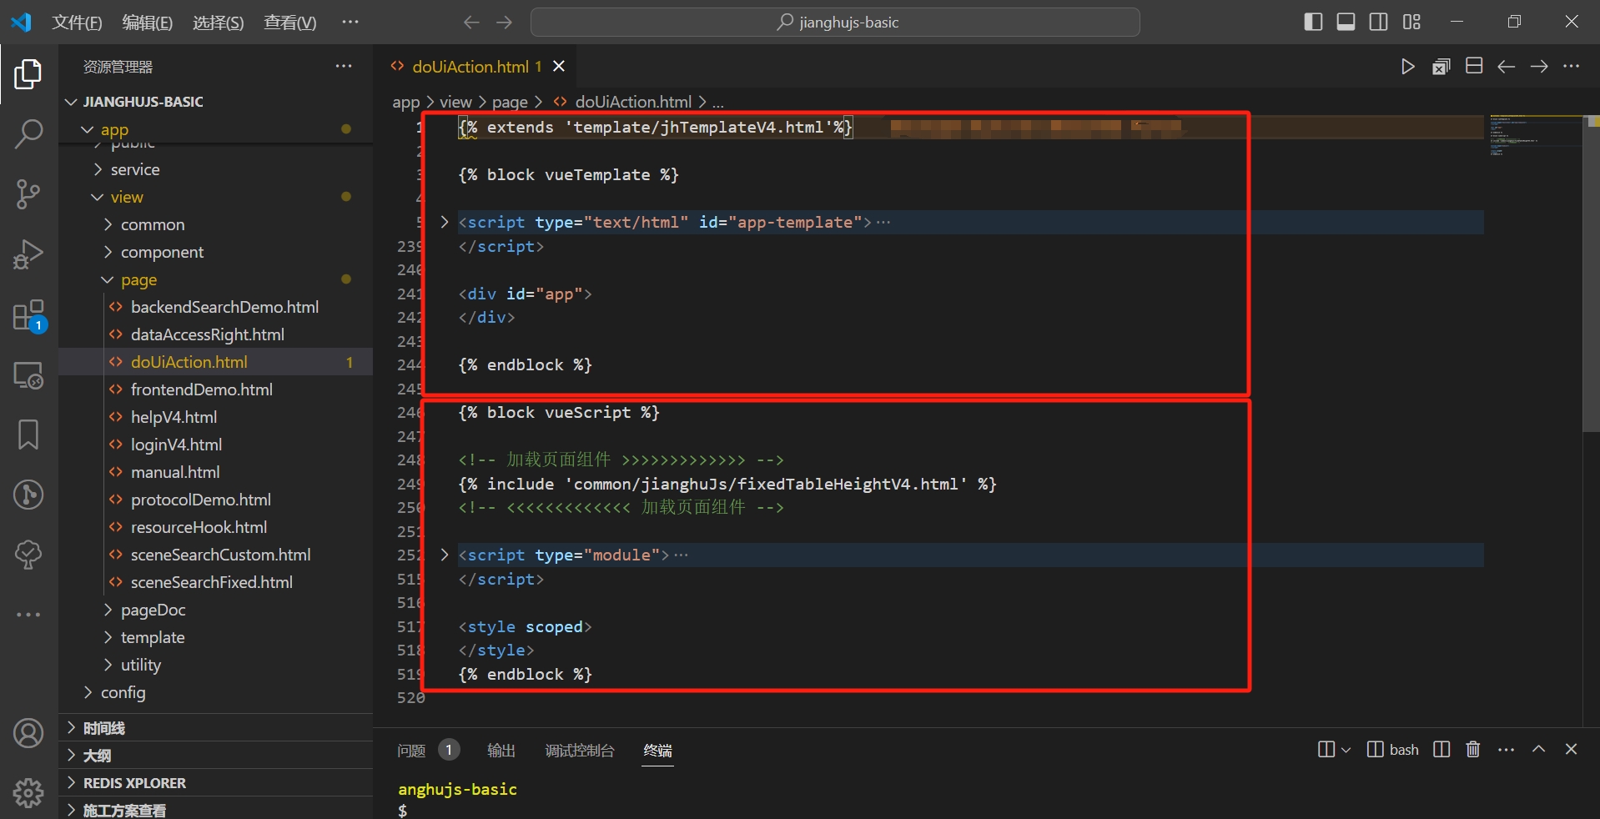Expand the config folder

(123, 692)
